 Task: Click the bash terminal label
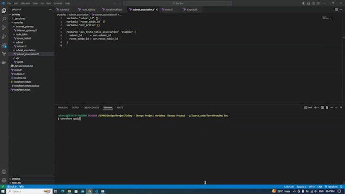point(308,108)
